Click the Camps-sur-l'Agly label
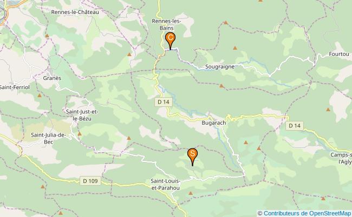 (x=341, y=158)
